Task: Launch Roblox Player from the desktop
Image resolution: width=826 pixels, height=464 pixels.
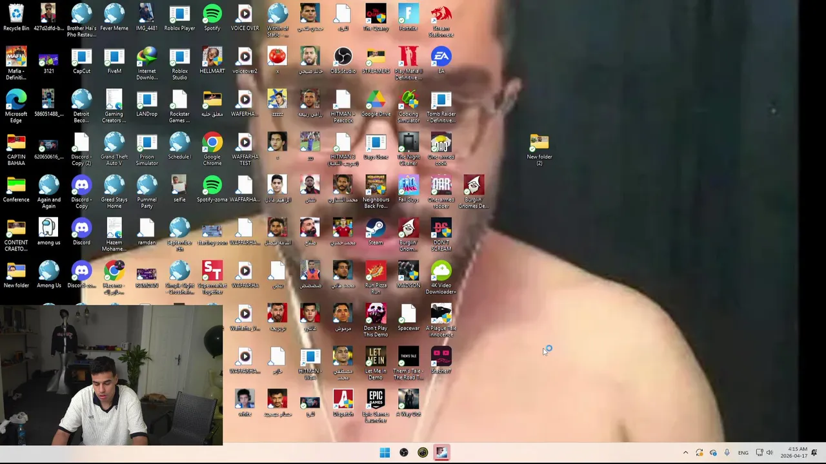Action: click(179, 18)
